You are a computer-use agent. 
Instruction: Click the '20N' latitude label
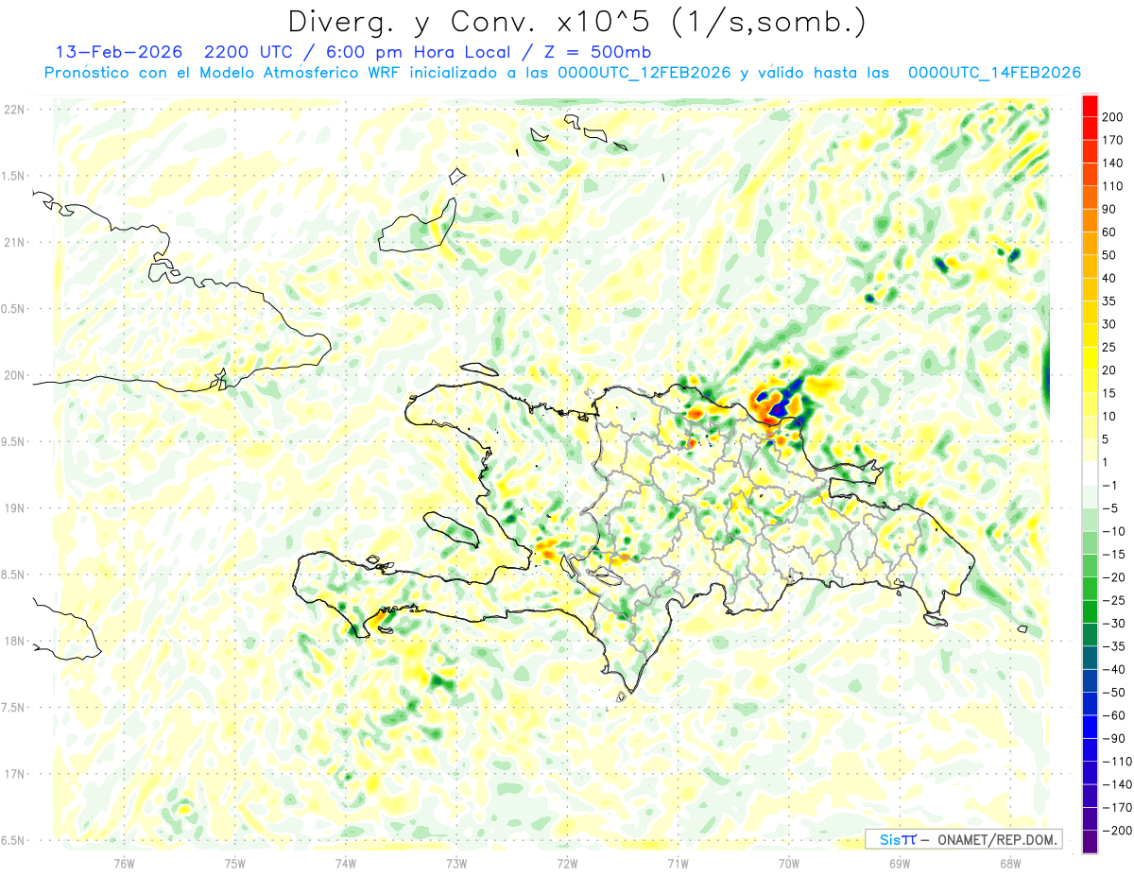[13, 375]
